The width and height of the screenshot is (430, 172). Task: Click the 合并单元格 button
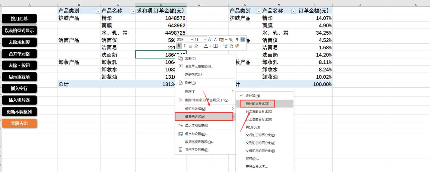[x=19, y=54]
